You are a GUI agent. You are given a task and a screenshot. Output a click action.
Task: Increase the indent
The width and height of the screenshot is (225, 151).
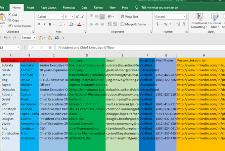(115, 24)
